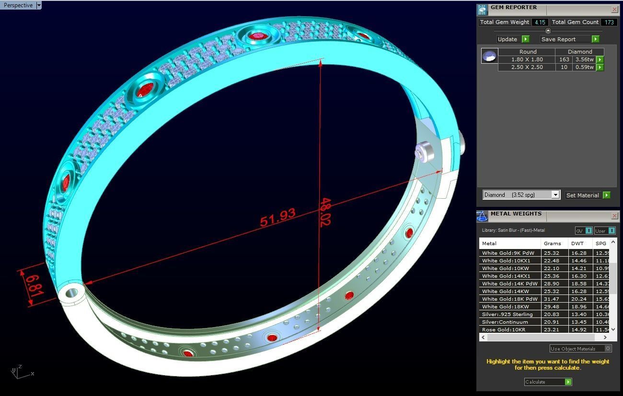The width and height of the screenshot is (623, 396).
Task: Click the 6.81 dimension label
Action: coord(35,285)
